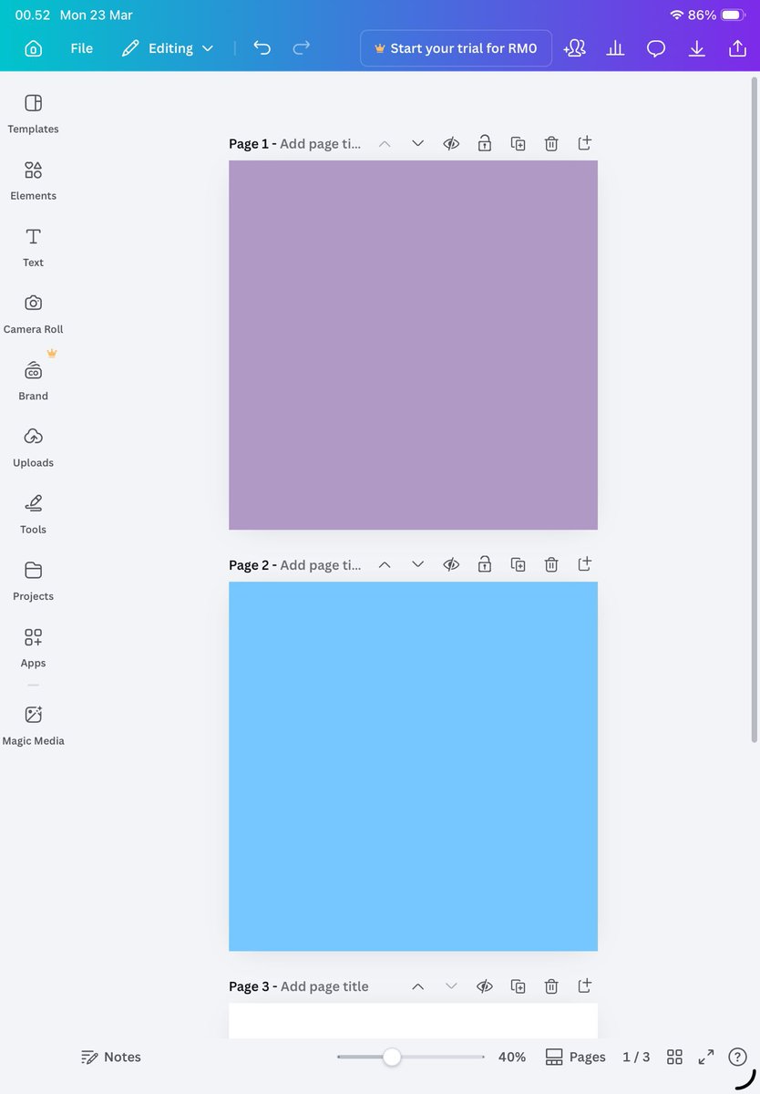Undo the last action
Screen dimensions: 760x1094
coord(262,48)
